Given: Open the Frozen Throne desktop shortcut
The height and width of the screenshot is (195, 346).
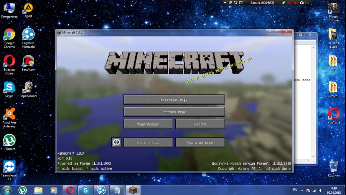Looking at the screenshot, I should pyautogui.click(x=334, y=12).
